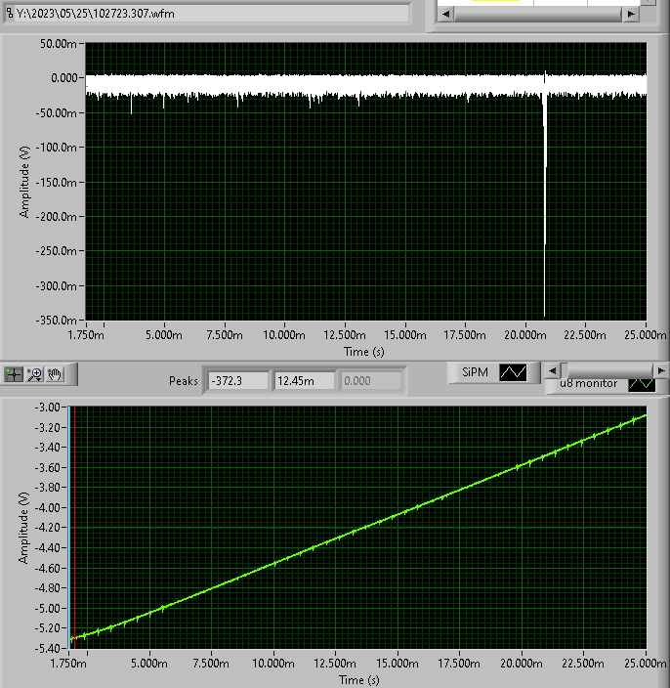Click the u8 monitor legend line icon
This screenshot has width=670, height=688.
pyautogui.click(x=641, y=383)
